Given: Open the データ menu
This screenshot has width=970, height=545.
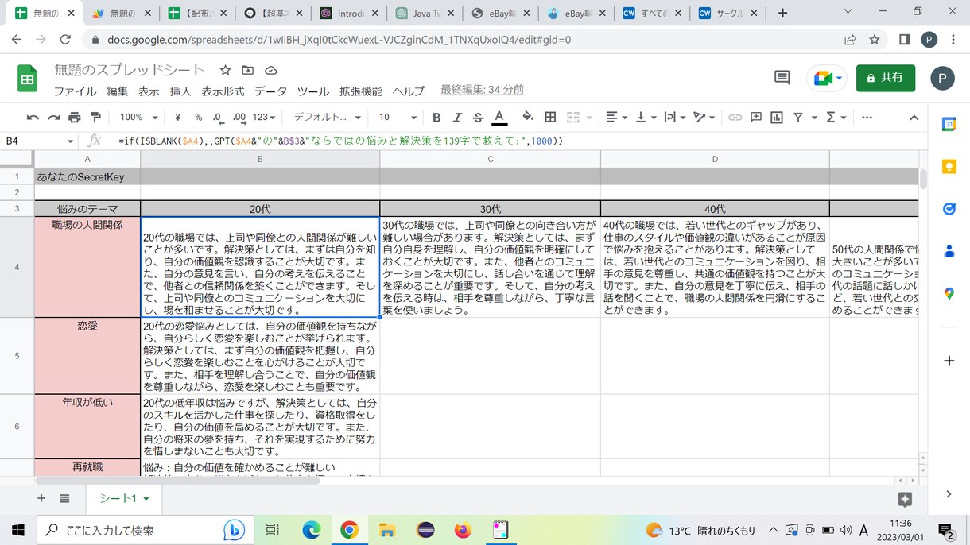Looking at the screenshot, I should 270,91.
